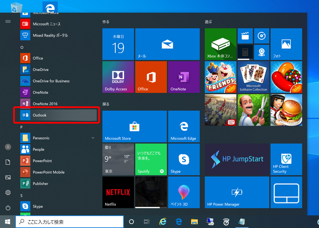The width and height of the screenshot is (319, 228).
Task: Open Pictures from Start sidebar
Action: pyautogui.click(x=8, y=177)
